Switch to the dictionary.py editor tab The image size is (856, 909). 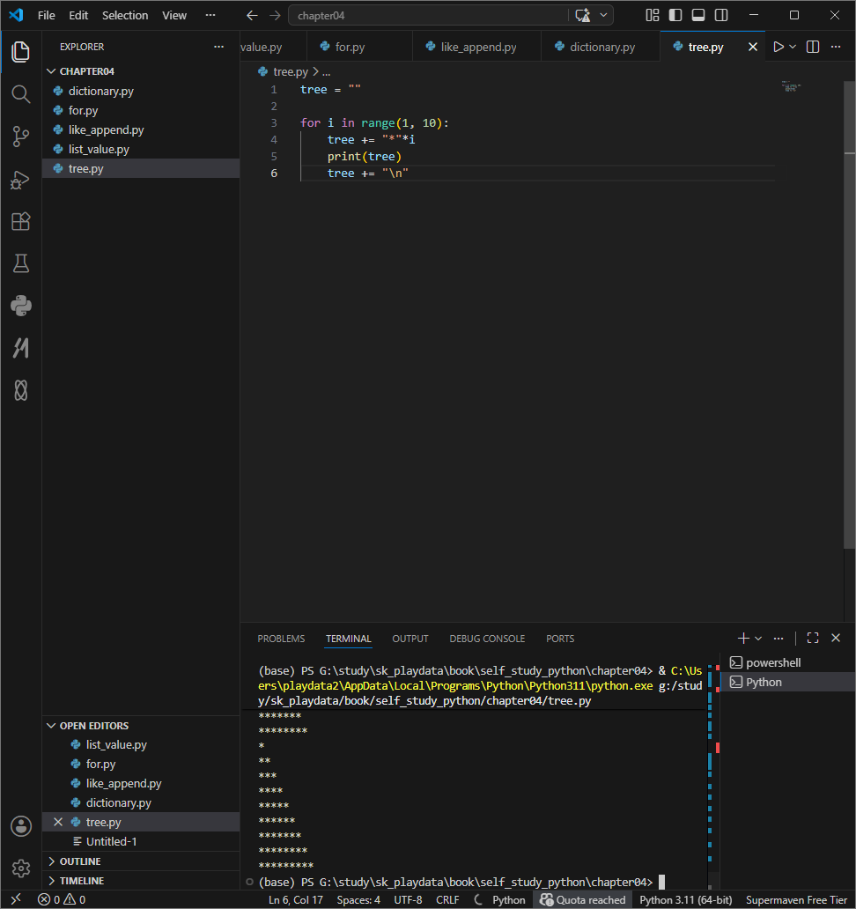pyautogui.click(x=601, y=47)
